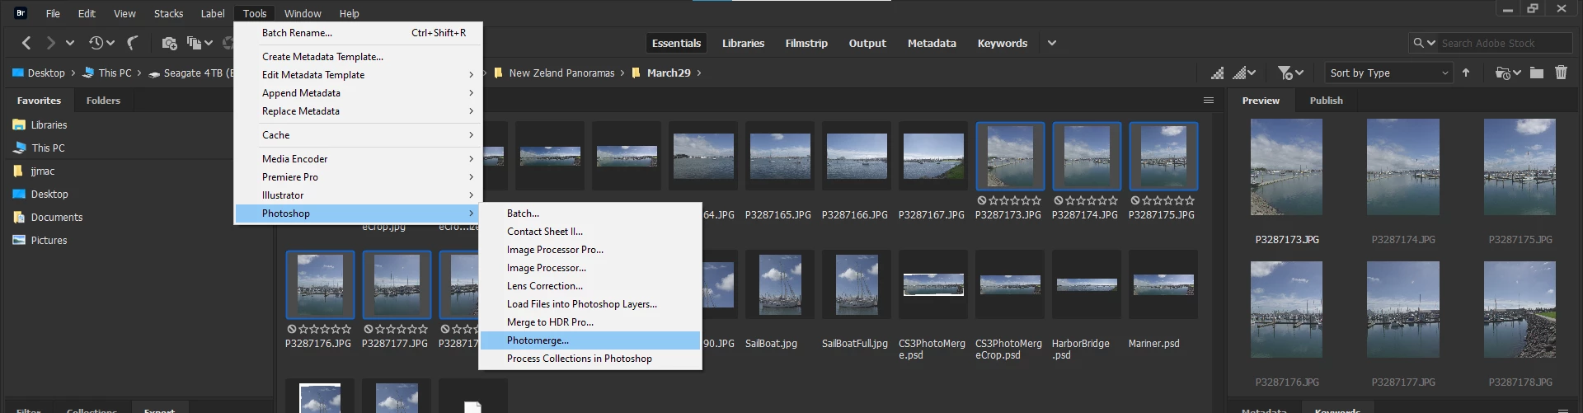Open the Folders panel tab
The image size is (1583, 413).
(x=103, y=101)
